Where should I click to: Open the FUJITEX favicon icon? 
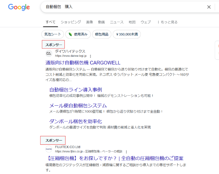pos(49,149)
